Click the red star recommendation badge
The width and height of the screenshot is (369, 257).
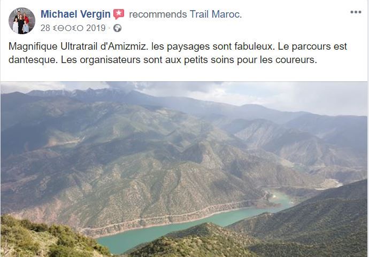[119, 14]
